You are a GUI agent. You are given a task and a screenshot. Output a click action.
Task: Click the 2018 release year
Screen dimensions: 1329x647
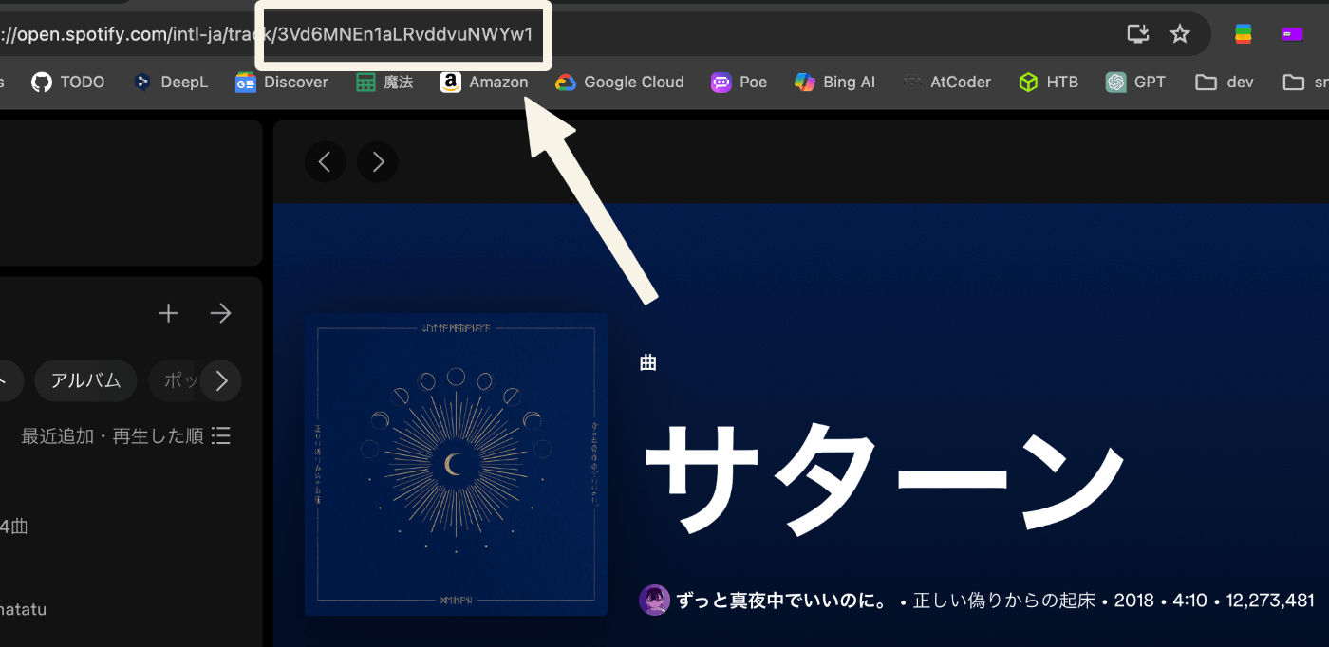click(1133, 601)
